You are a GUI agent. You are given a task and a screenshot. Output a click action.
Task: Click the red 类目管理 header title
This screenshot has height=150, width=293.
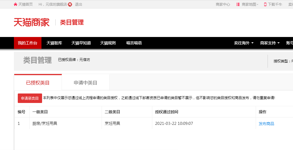click(x=72, y=22)
